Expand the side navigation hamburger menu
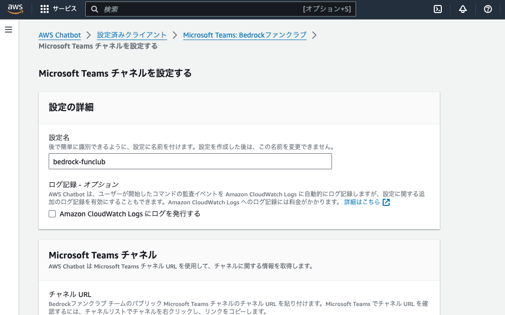 click(9, 30)
